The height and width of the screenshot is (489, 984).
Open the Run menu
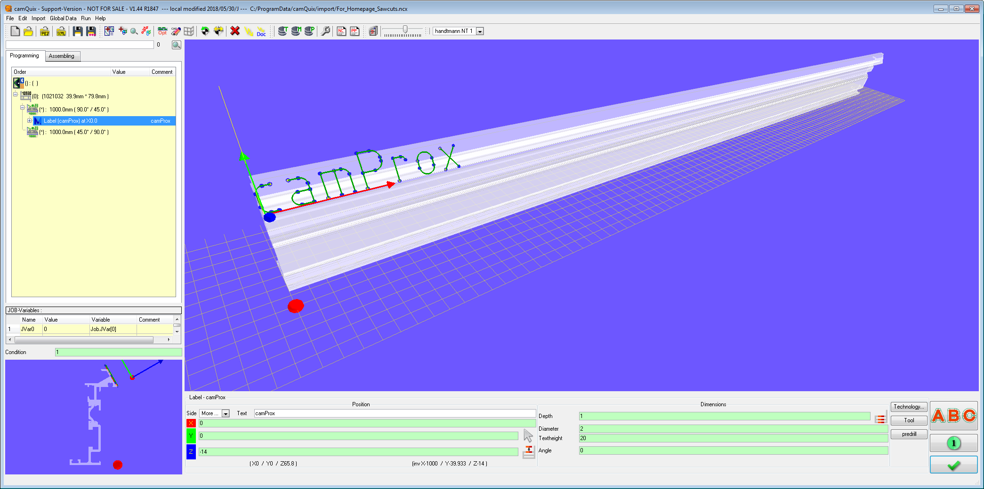tap(86, 18)
